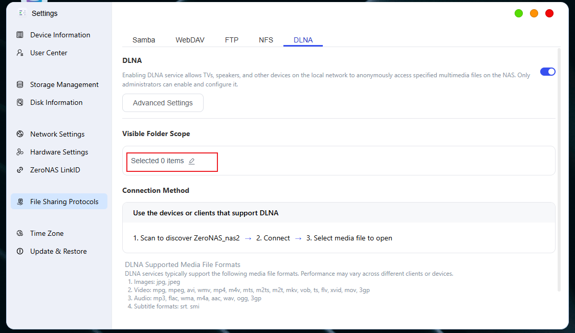This screenshot has height=333, width=575.
Task: Click the Storage Management database icon
Action: tap(20, 84)
